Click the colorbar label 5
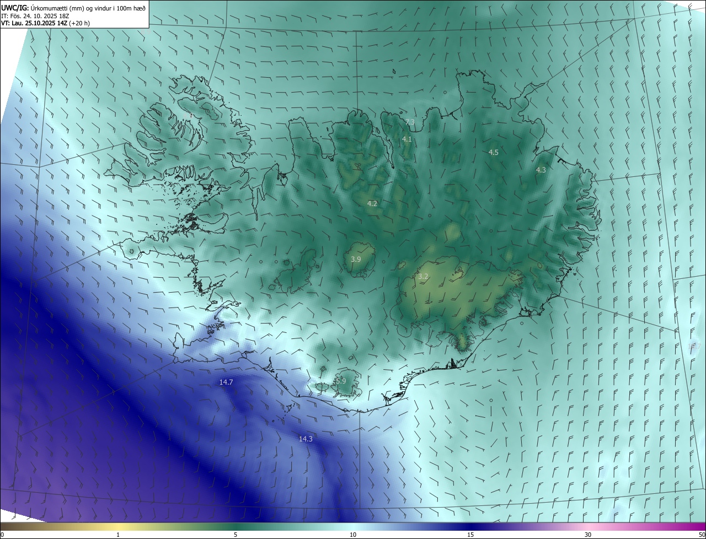Viewport: 706px width, 539px height. [x=236, y=535]
